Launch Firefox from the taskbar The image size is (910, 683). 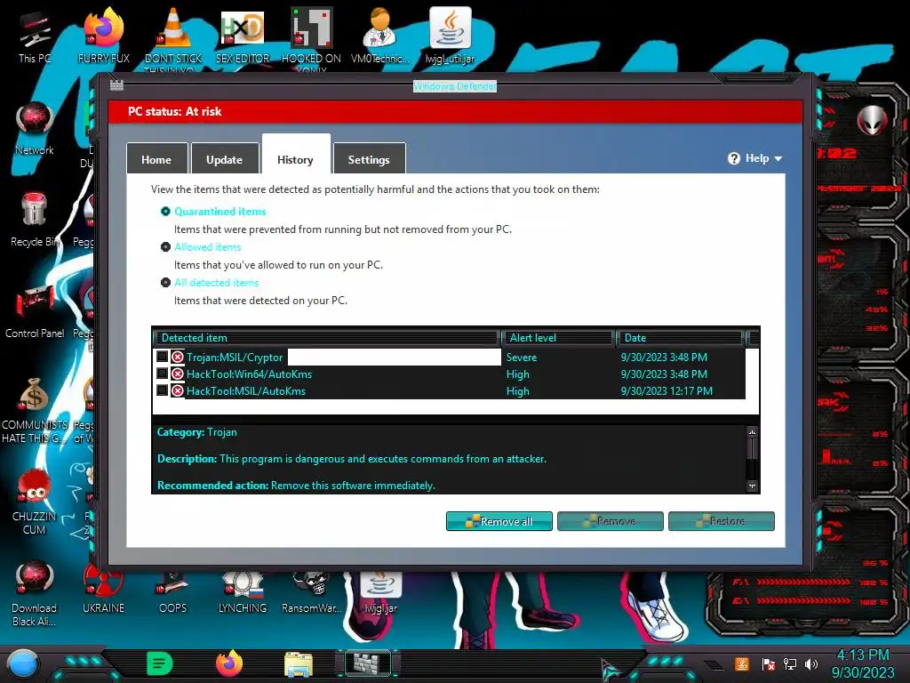tap(229, 663)
